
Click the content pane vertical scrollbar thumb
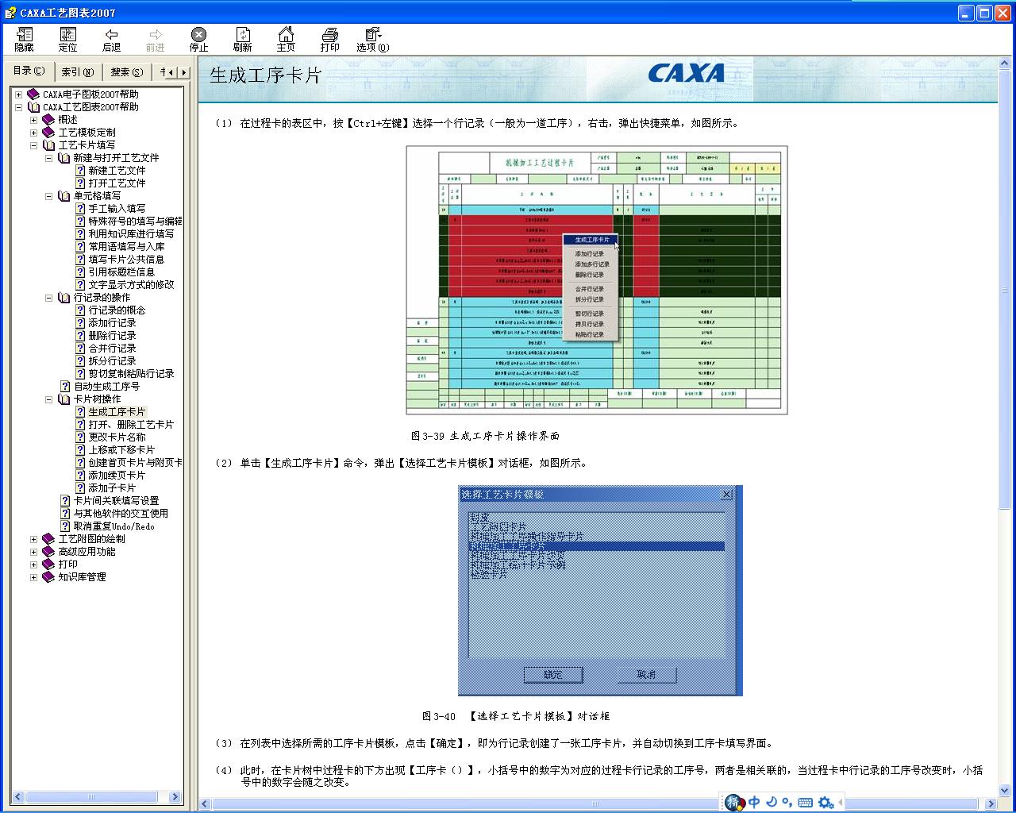pyautogui.click(x=1005, y=289)
